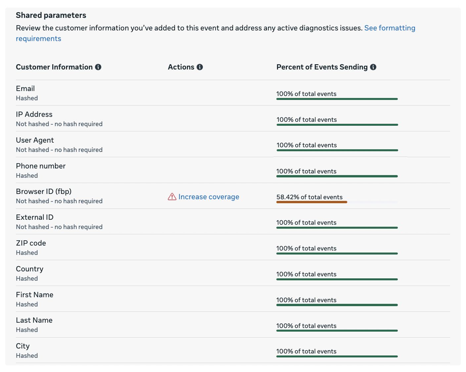
Task: Click the orange Browser ID coverage bar
Action: click(x=311, y=202)
